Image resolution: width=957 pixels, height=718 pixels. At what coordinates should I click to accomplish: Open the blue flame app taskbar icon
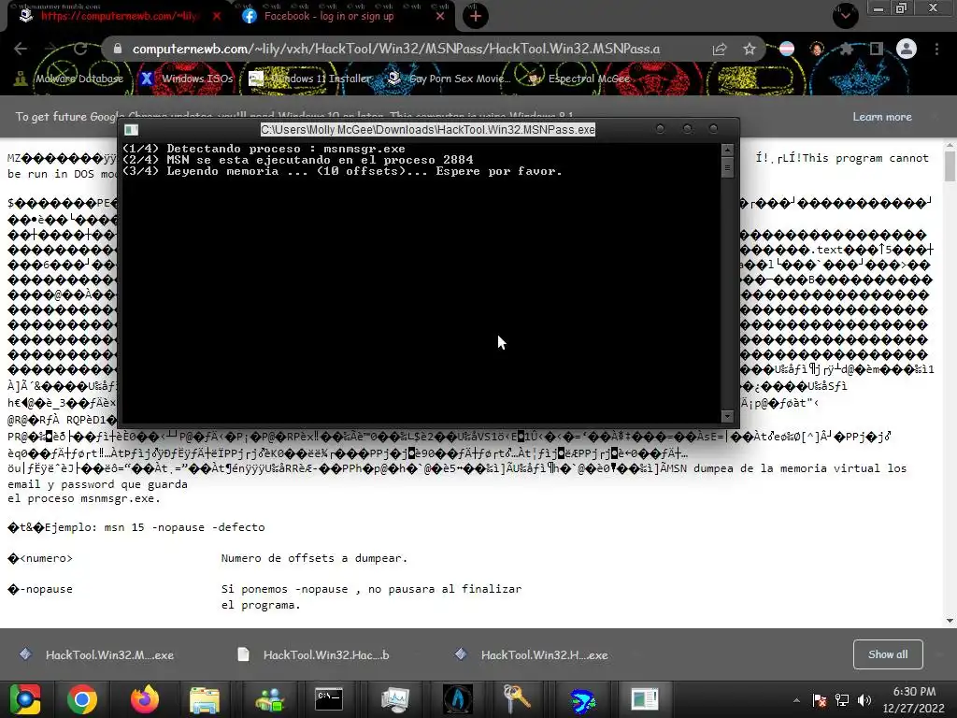tap(458, 699)
